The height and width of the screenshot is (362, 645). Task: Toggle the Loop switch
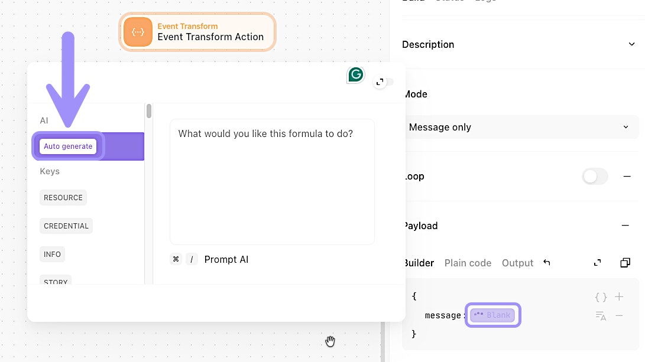[595, 177]
